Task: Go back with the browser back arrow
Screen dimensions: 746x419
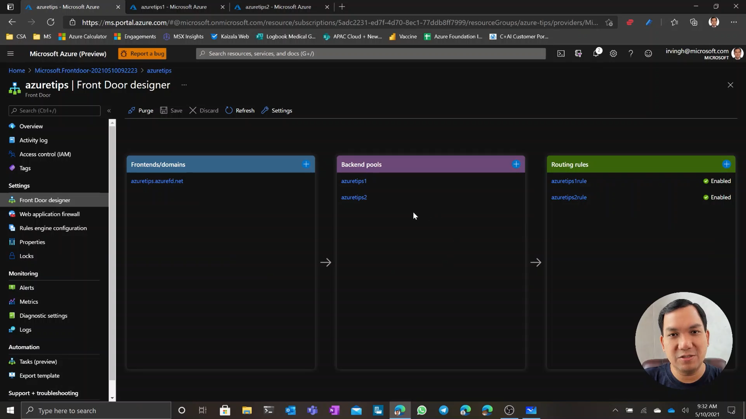Action: pyautogui.click(x=12, y=22)
